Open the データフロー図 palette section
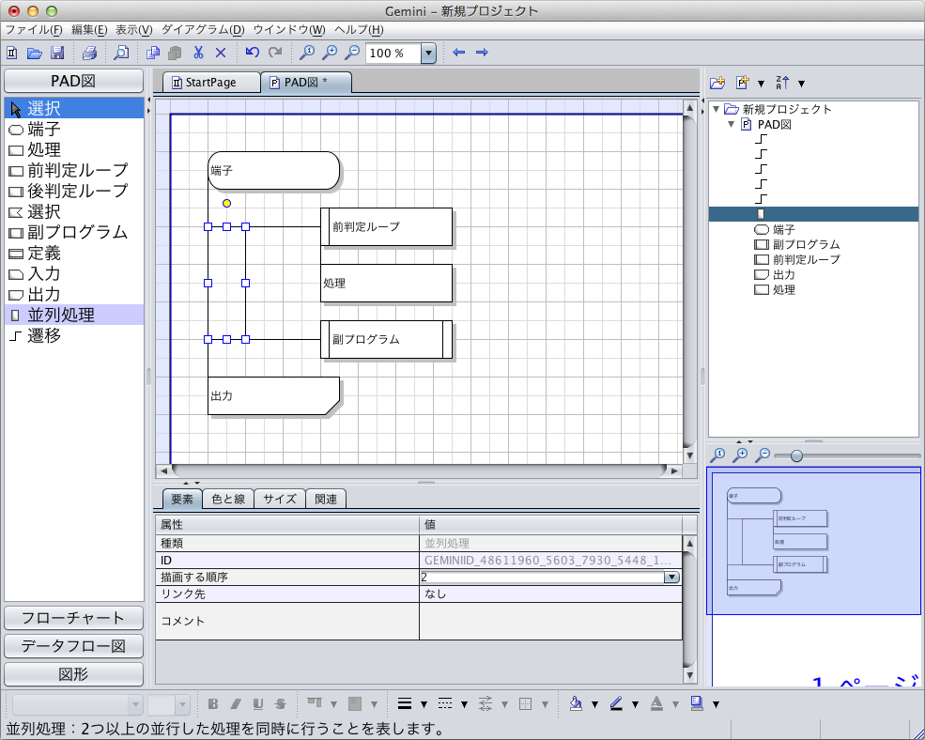The width and height of the screenshot is (925, 740). [74, 646]
